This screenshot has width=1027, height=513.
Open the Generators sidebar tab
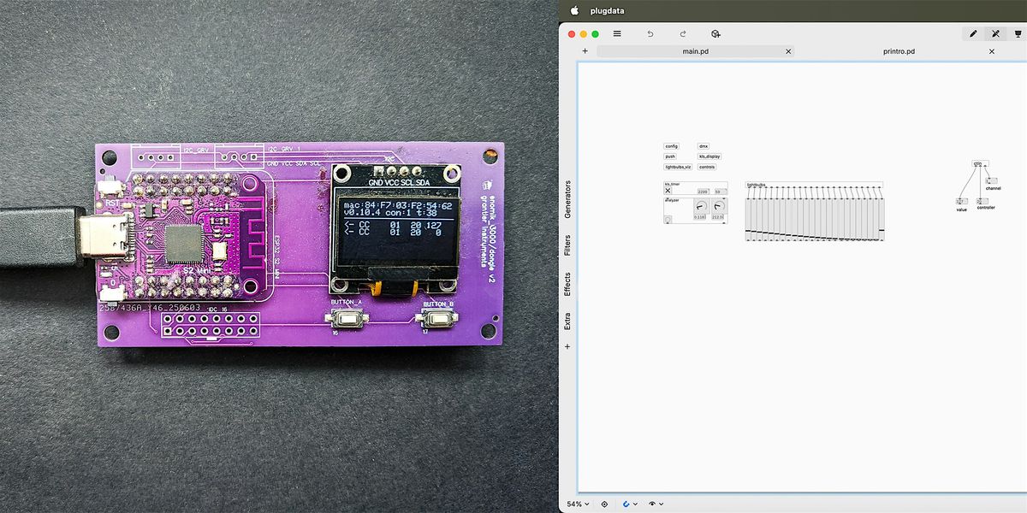pos(567,199)
